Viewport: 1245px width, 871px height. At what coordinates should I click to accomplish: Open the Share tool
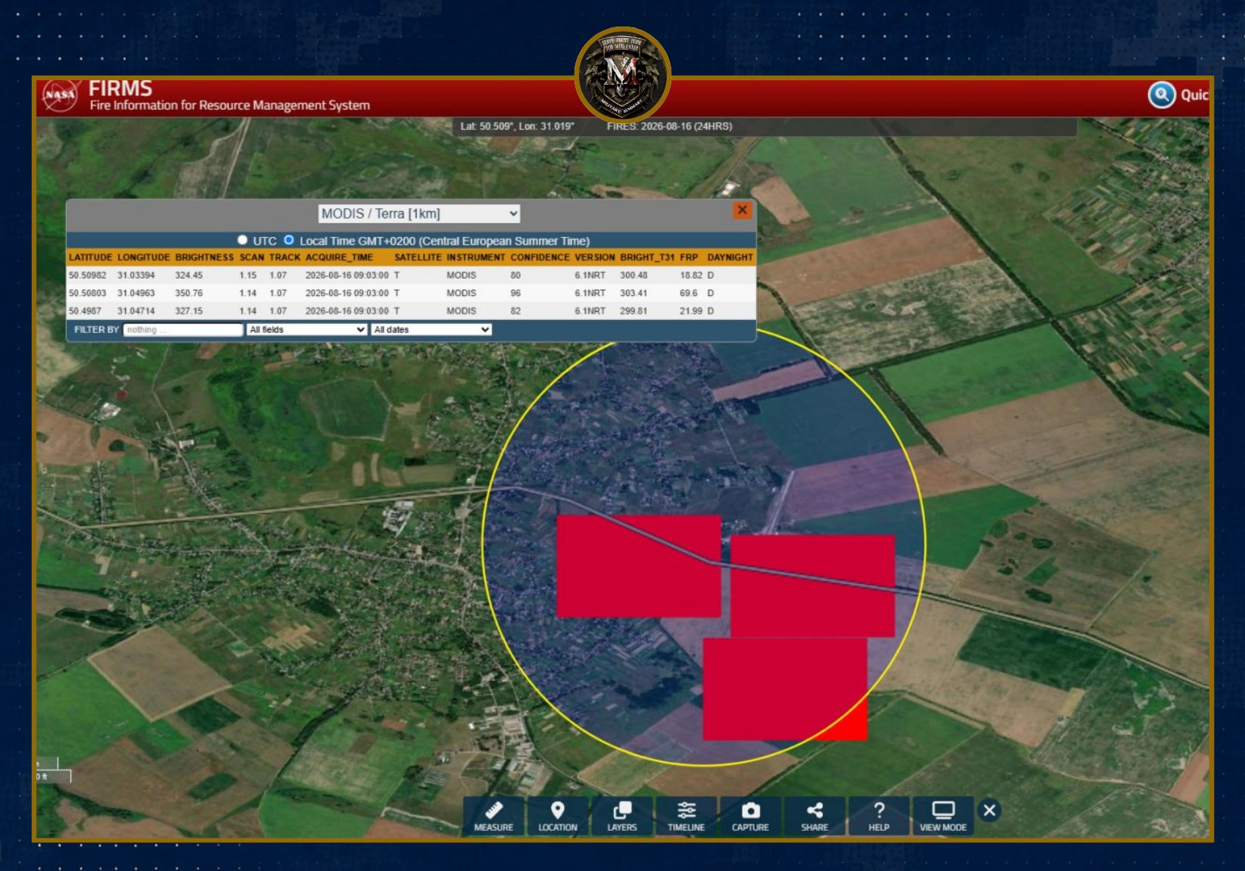[814, 816]
